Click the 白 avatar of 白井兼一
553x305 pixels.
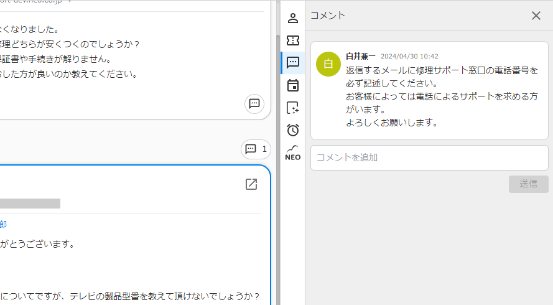(x=328, y=64)
